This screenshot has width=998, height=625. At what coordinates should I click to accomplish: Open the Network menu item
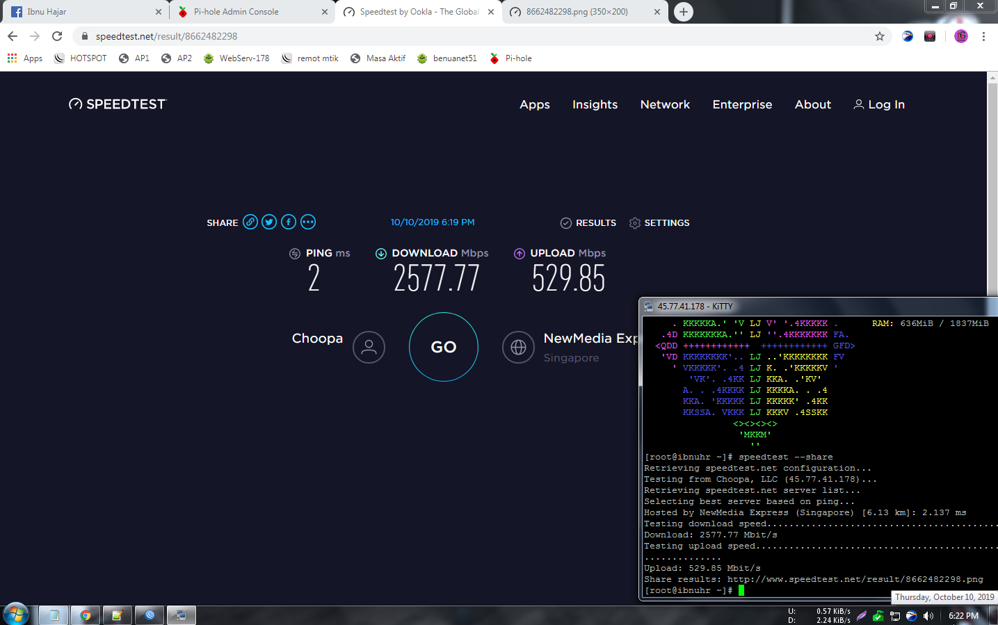pos(665,104)
